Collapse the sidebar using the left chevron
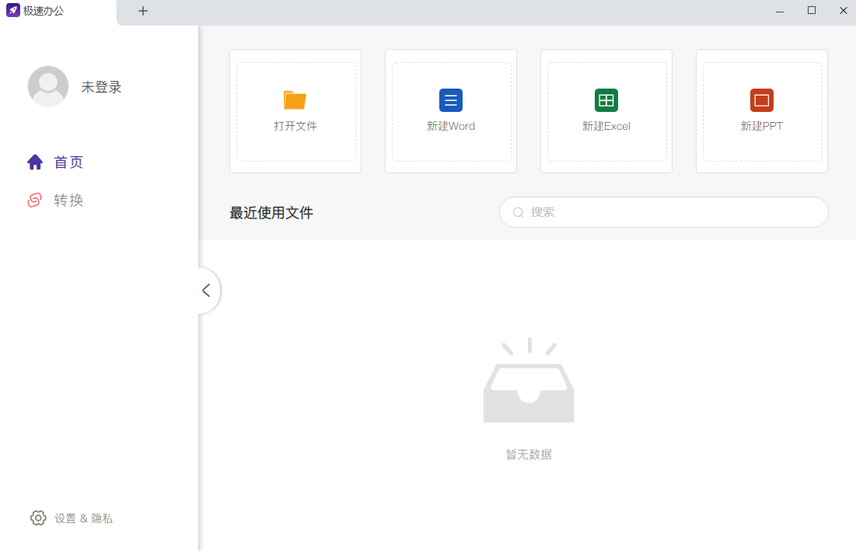Screen dimensions: 856x551 pyautogui.click(x=206, y=290)
